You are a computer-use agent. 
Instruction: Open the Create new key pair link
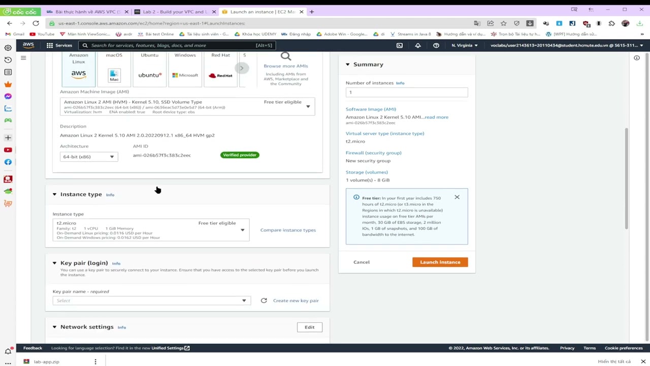(296, 300)
